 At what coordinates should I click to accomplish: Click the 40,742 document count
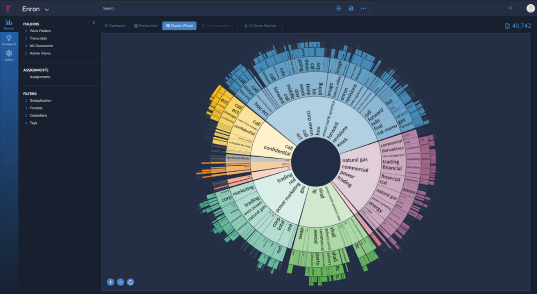coord(521,26)
